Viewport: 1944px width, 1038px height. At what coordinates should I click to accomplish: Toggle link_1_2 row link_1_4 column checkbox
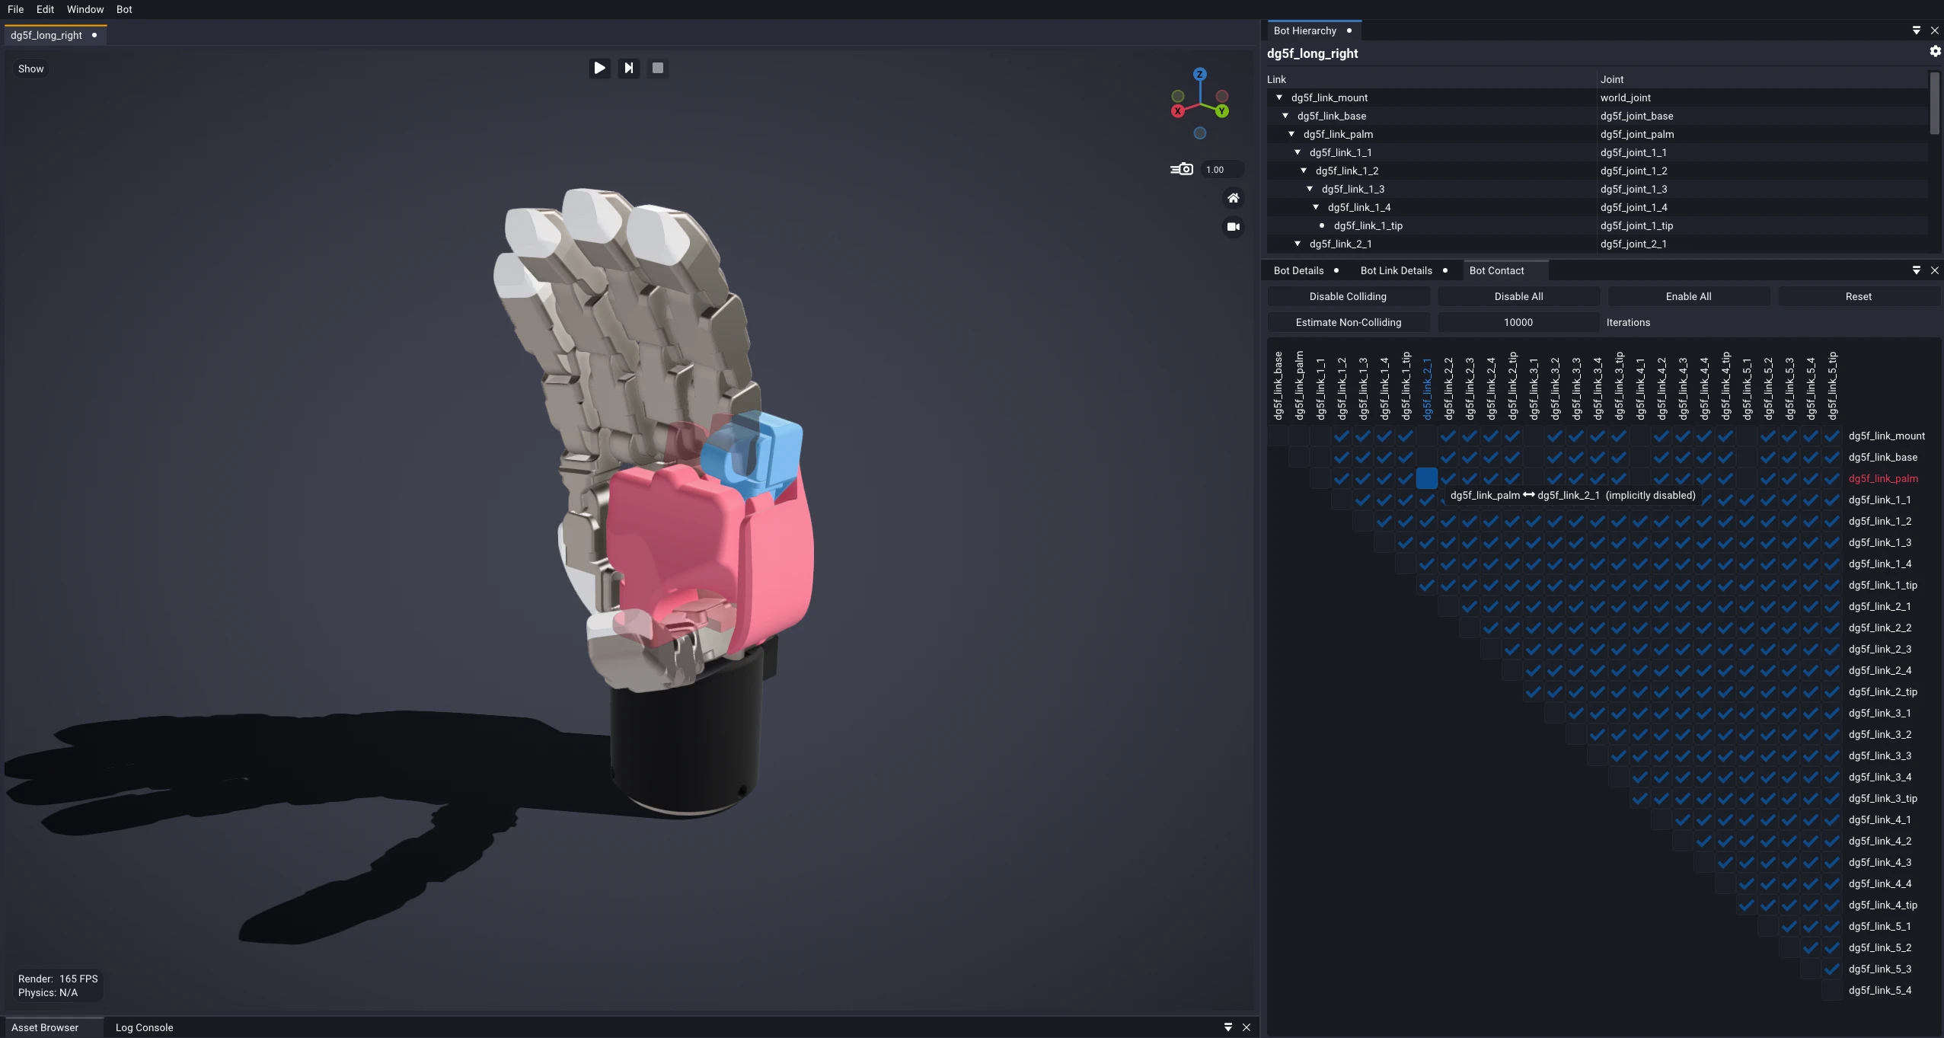pyautogui.click(x=1384, y=521)
